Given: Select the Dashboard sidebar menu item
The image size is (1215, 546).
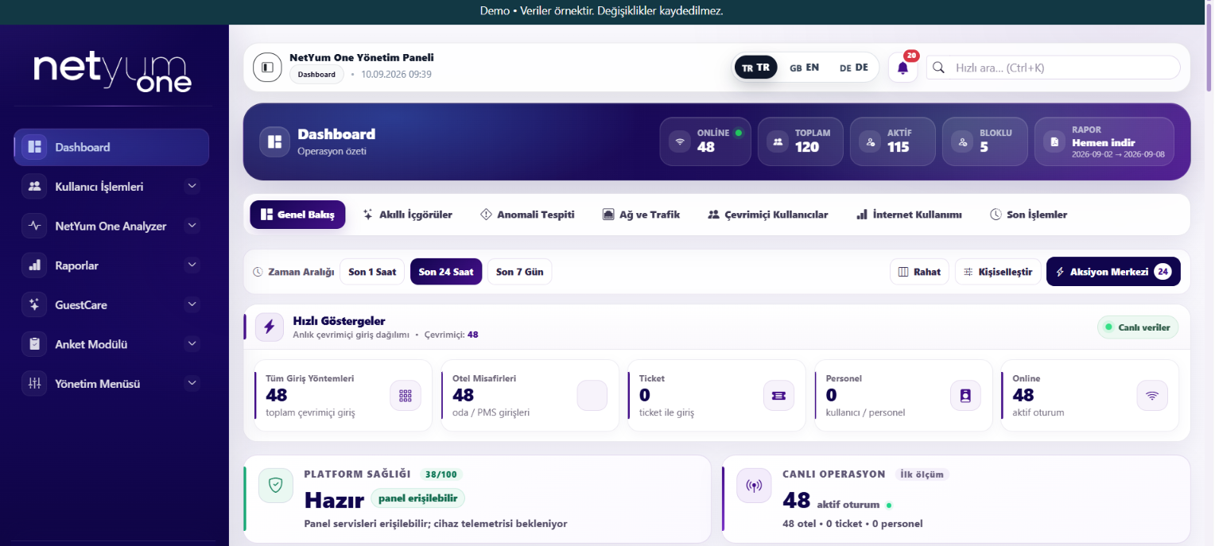Looking at the screenshot, I should pyautogui.click(x=111, y=147).
